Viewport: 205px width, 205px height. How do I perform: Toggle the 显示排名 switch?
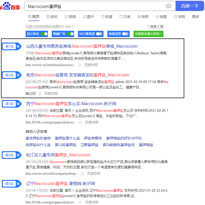click(x=44, y=34)
